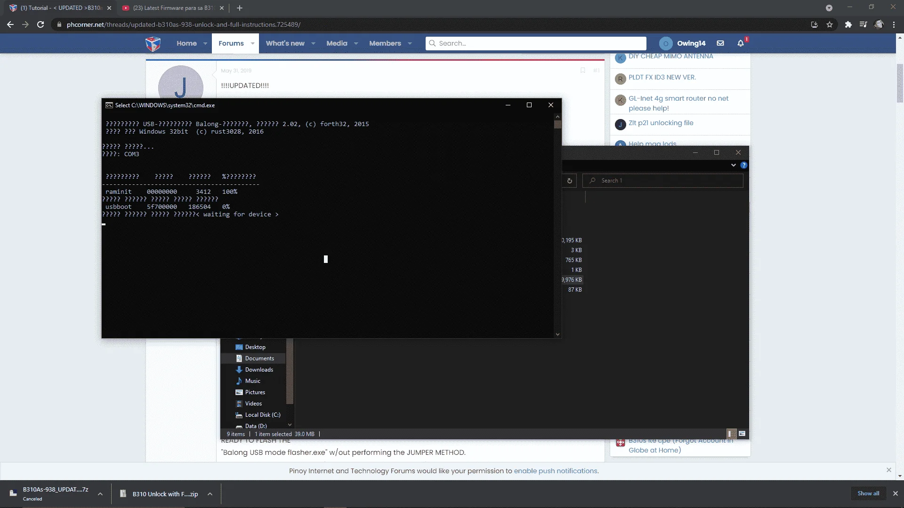Image resolution: width=904 pixels, height=508 pixels.
Task: Open the inbox envelope icon
Action: click(x=720, y=43)
